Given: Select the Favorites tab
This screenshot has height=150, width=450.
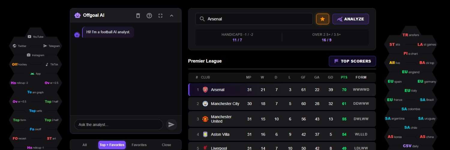Looking at the screenshot, I should tap(139, 145).
